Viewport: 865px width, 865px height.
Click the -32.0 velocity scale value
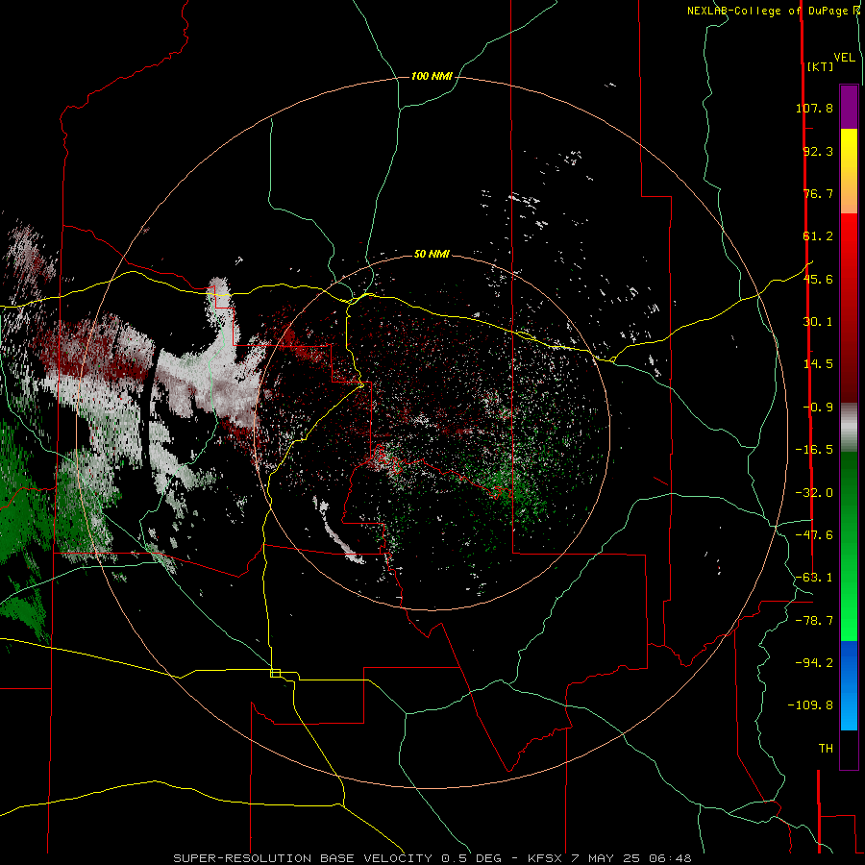[x=814, y=493]
